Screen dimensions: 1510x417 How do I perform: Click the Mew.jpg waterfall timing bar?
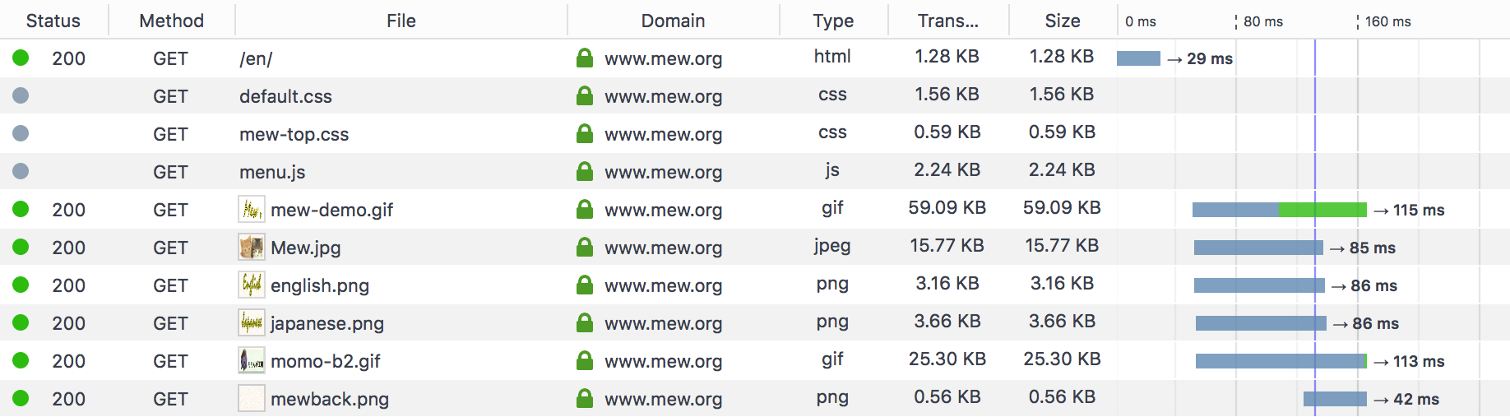[1258, 248]
